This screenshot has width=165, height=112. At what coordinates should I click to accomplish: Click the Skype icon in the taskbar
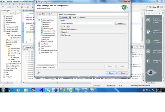coord(48,90)
